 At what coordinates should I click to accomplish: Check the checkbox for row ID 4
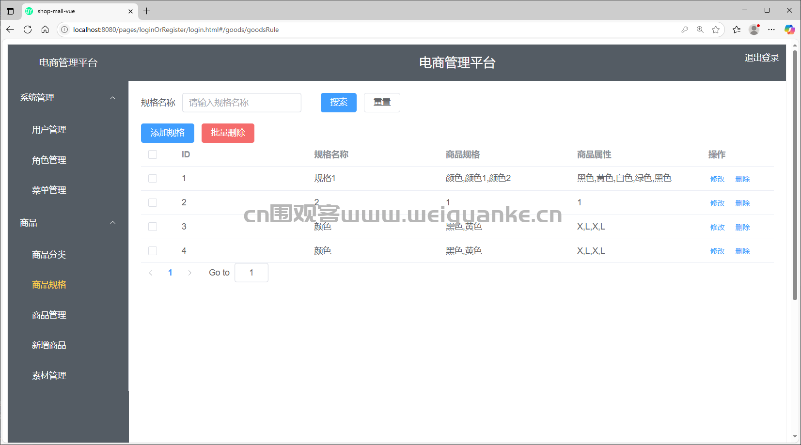(x=153, y=251)
